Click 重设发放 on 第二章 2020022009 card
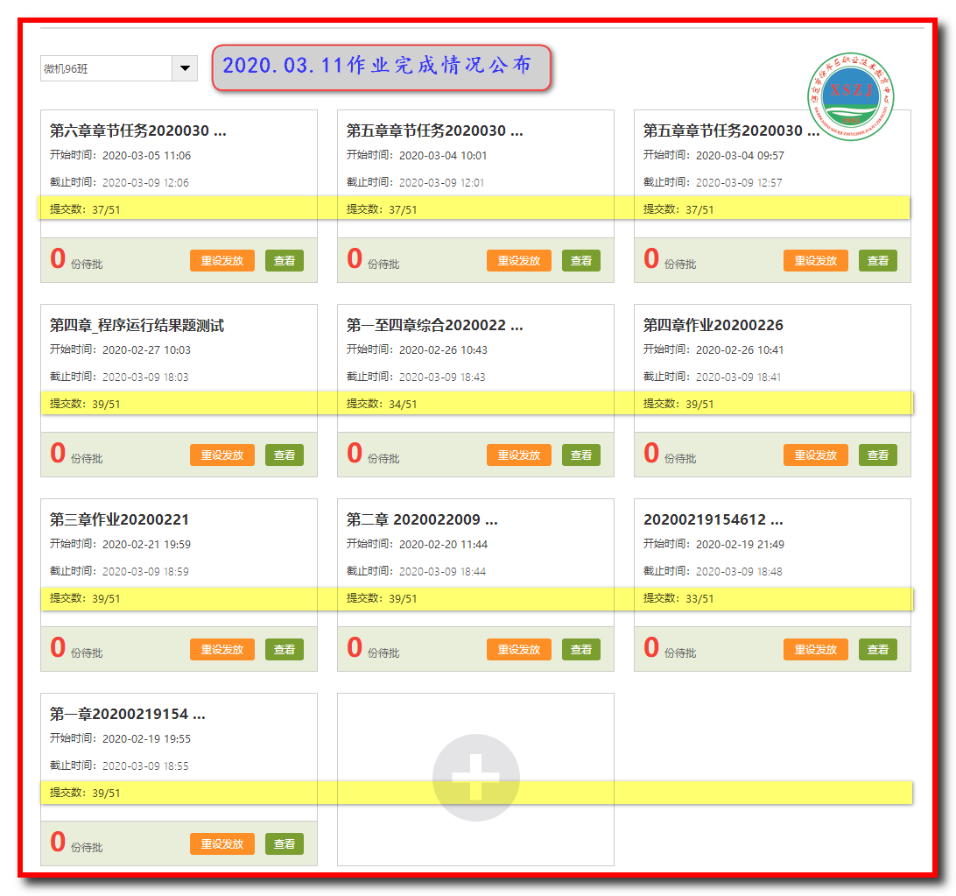 pos(519,650)
